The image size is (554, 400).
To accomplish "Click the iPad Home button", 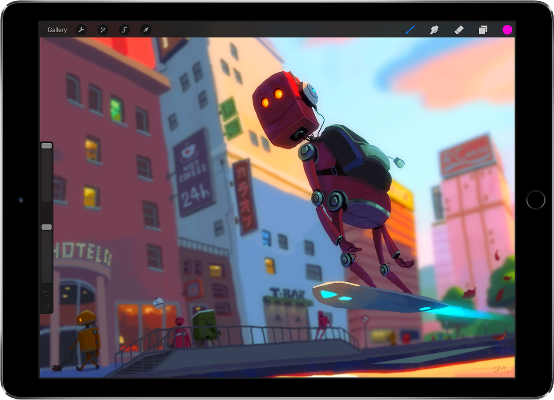I will [x=535, y=200].
